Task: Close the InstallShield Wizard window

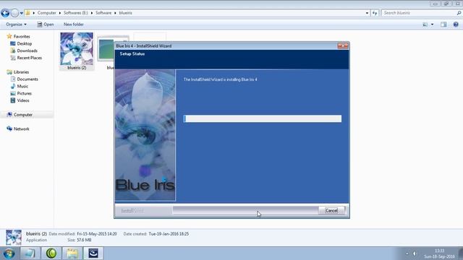Action: [342, 45]
